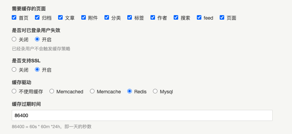Viewport: 292px width, 134px height.
Task: Choose Memcache as cache driver
Action: pyautogui.click(x=92, y=91)
